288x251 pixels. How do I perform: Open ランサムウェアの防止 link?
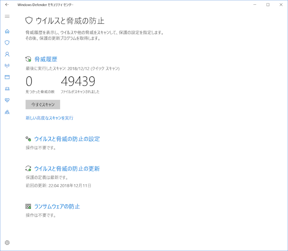(57, 207)
